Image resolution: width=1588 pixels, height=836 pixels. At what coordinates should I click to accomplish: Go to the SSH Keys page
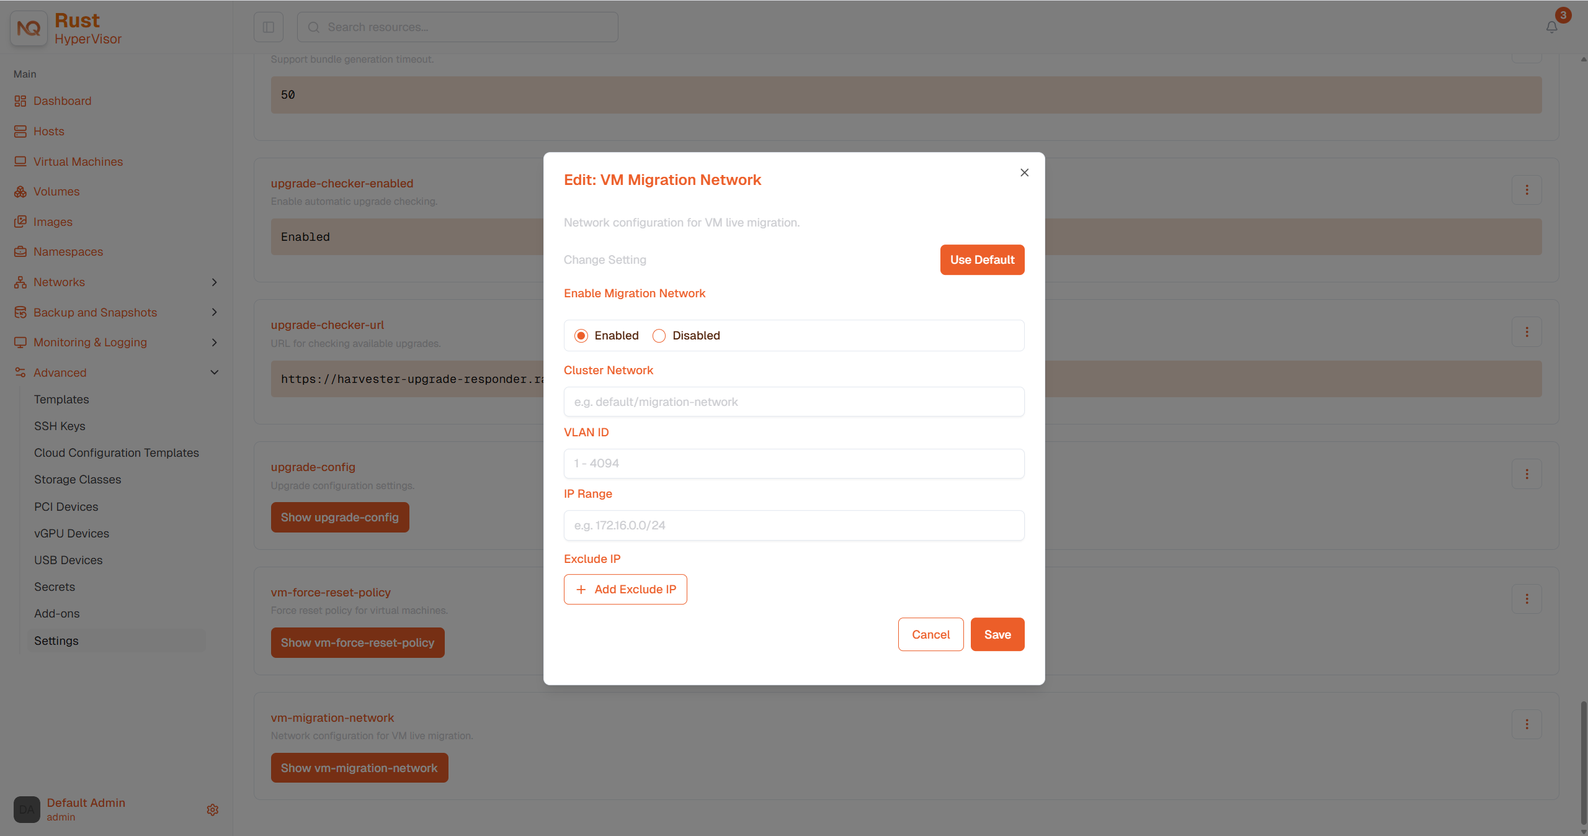60,426
